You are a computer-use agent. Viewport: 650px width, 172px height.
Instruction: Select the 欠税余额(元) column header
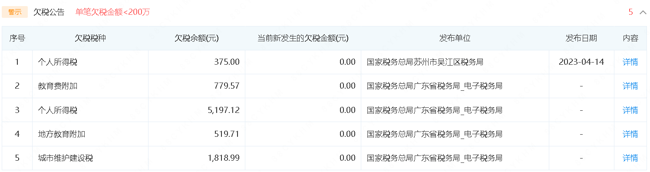click(x=197, y=38)
